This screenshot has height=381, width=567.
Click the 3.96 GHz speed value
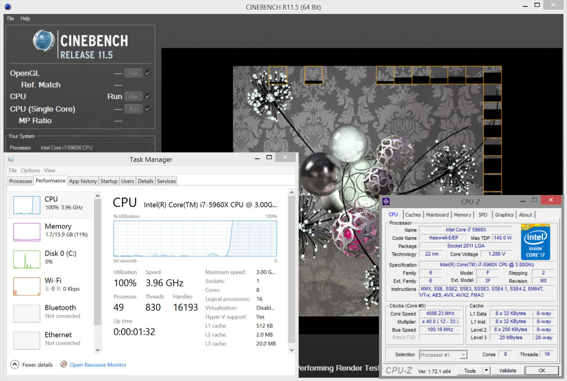pyautogui.click(x=164, y=283)
